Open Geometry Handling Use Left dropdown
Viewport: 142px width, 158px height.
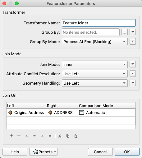95,83
